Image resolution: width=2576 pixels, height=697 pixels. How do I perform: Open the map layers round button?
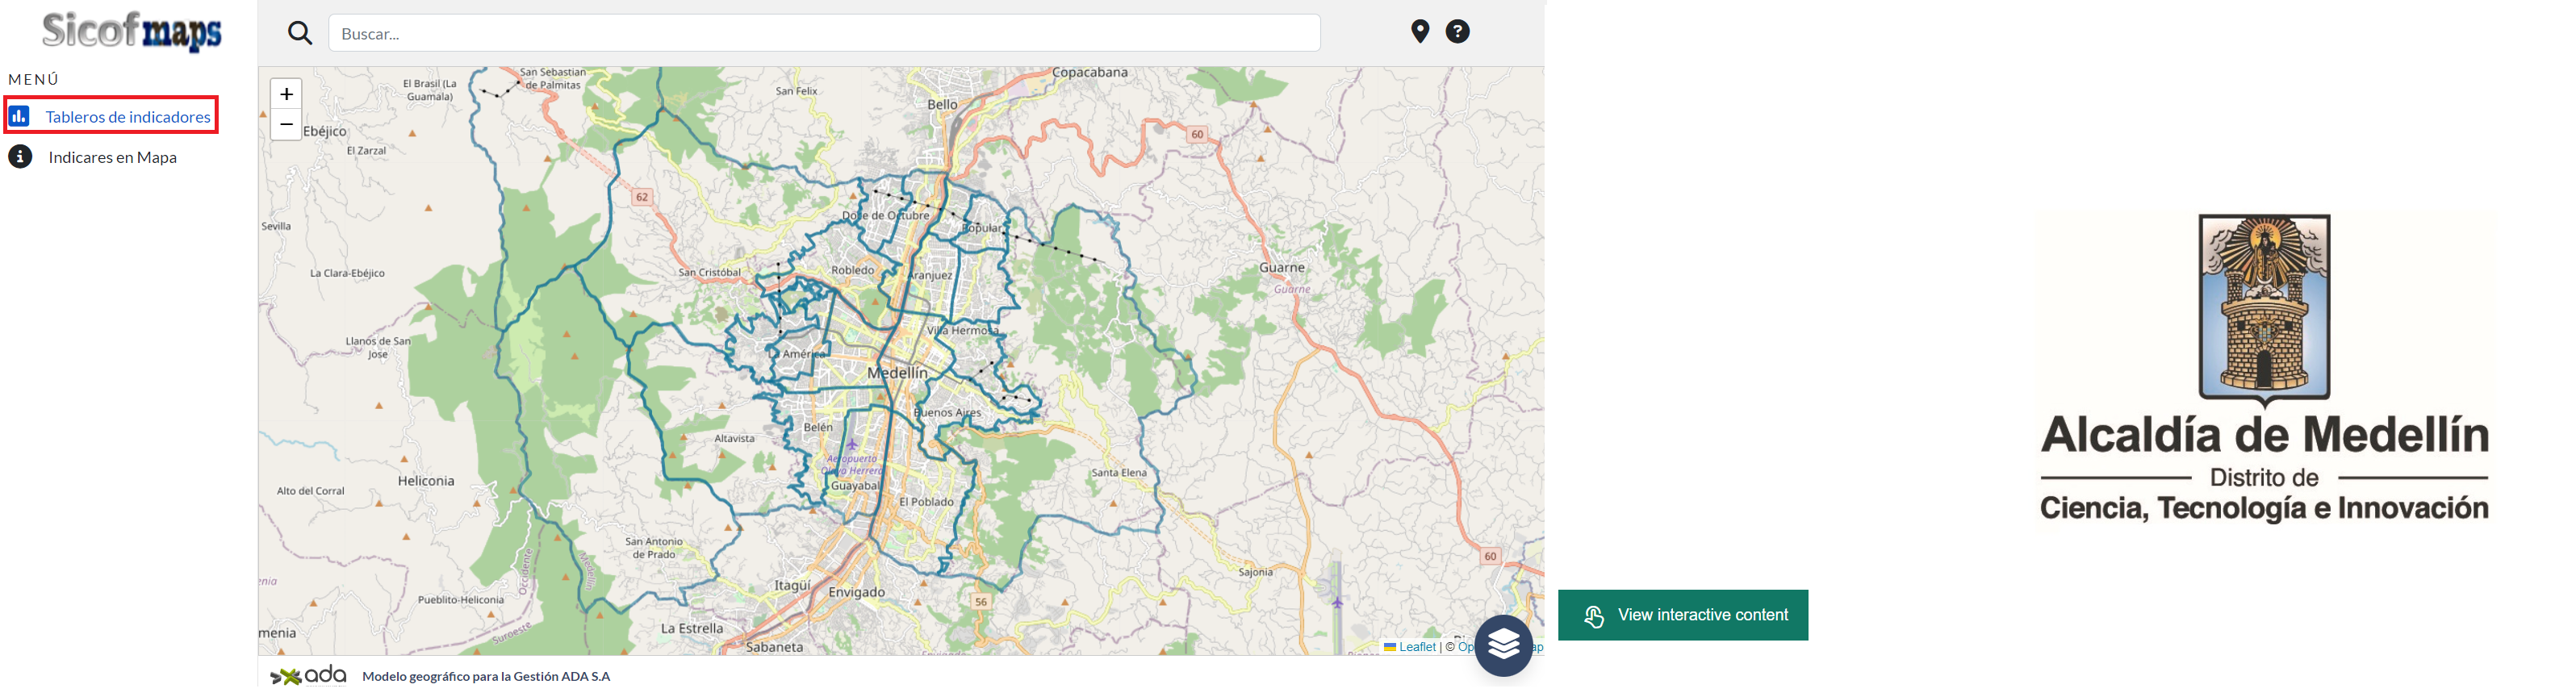1503,645
